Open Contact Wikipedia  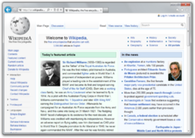(19, 94)
